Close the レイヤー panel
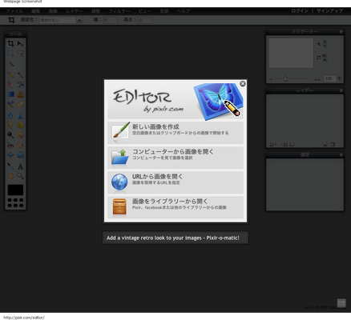Image resolution: width=351 pixels, height=320 pixels. tap(341, 91)
